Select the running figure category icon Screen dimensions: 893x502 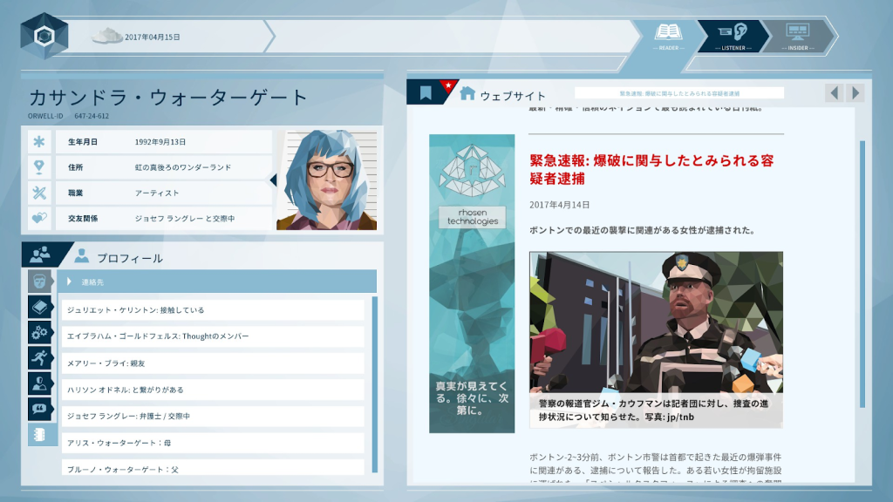[x=41, y=357]
